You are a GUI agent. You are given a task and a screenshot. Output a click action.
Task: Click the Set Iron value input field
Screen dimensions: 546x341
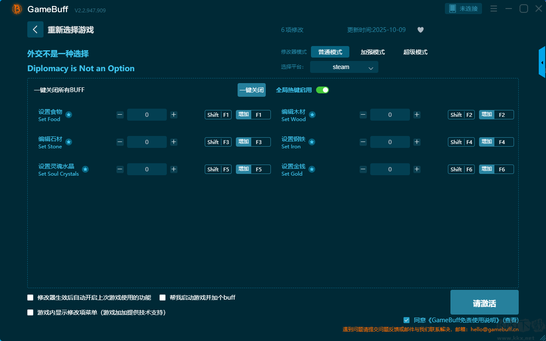point(390,142)
